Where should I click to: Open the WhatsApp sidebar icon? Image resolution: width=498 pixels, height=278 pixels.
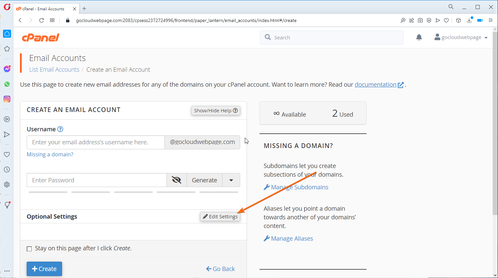point(7,84)
